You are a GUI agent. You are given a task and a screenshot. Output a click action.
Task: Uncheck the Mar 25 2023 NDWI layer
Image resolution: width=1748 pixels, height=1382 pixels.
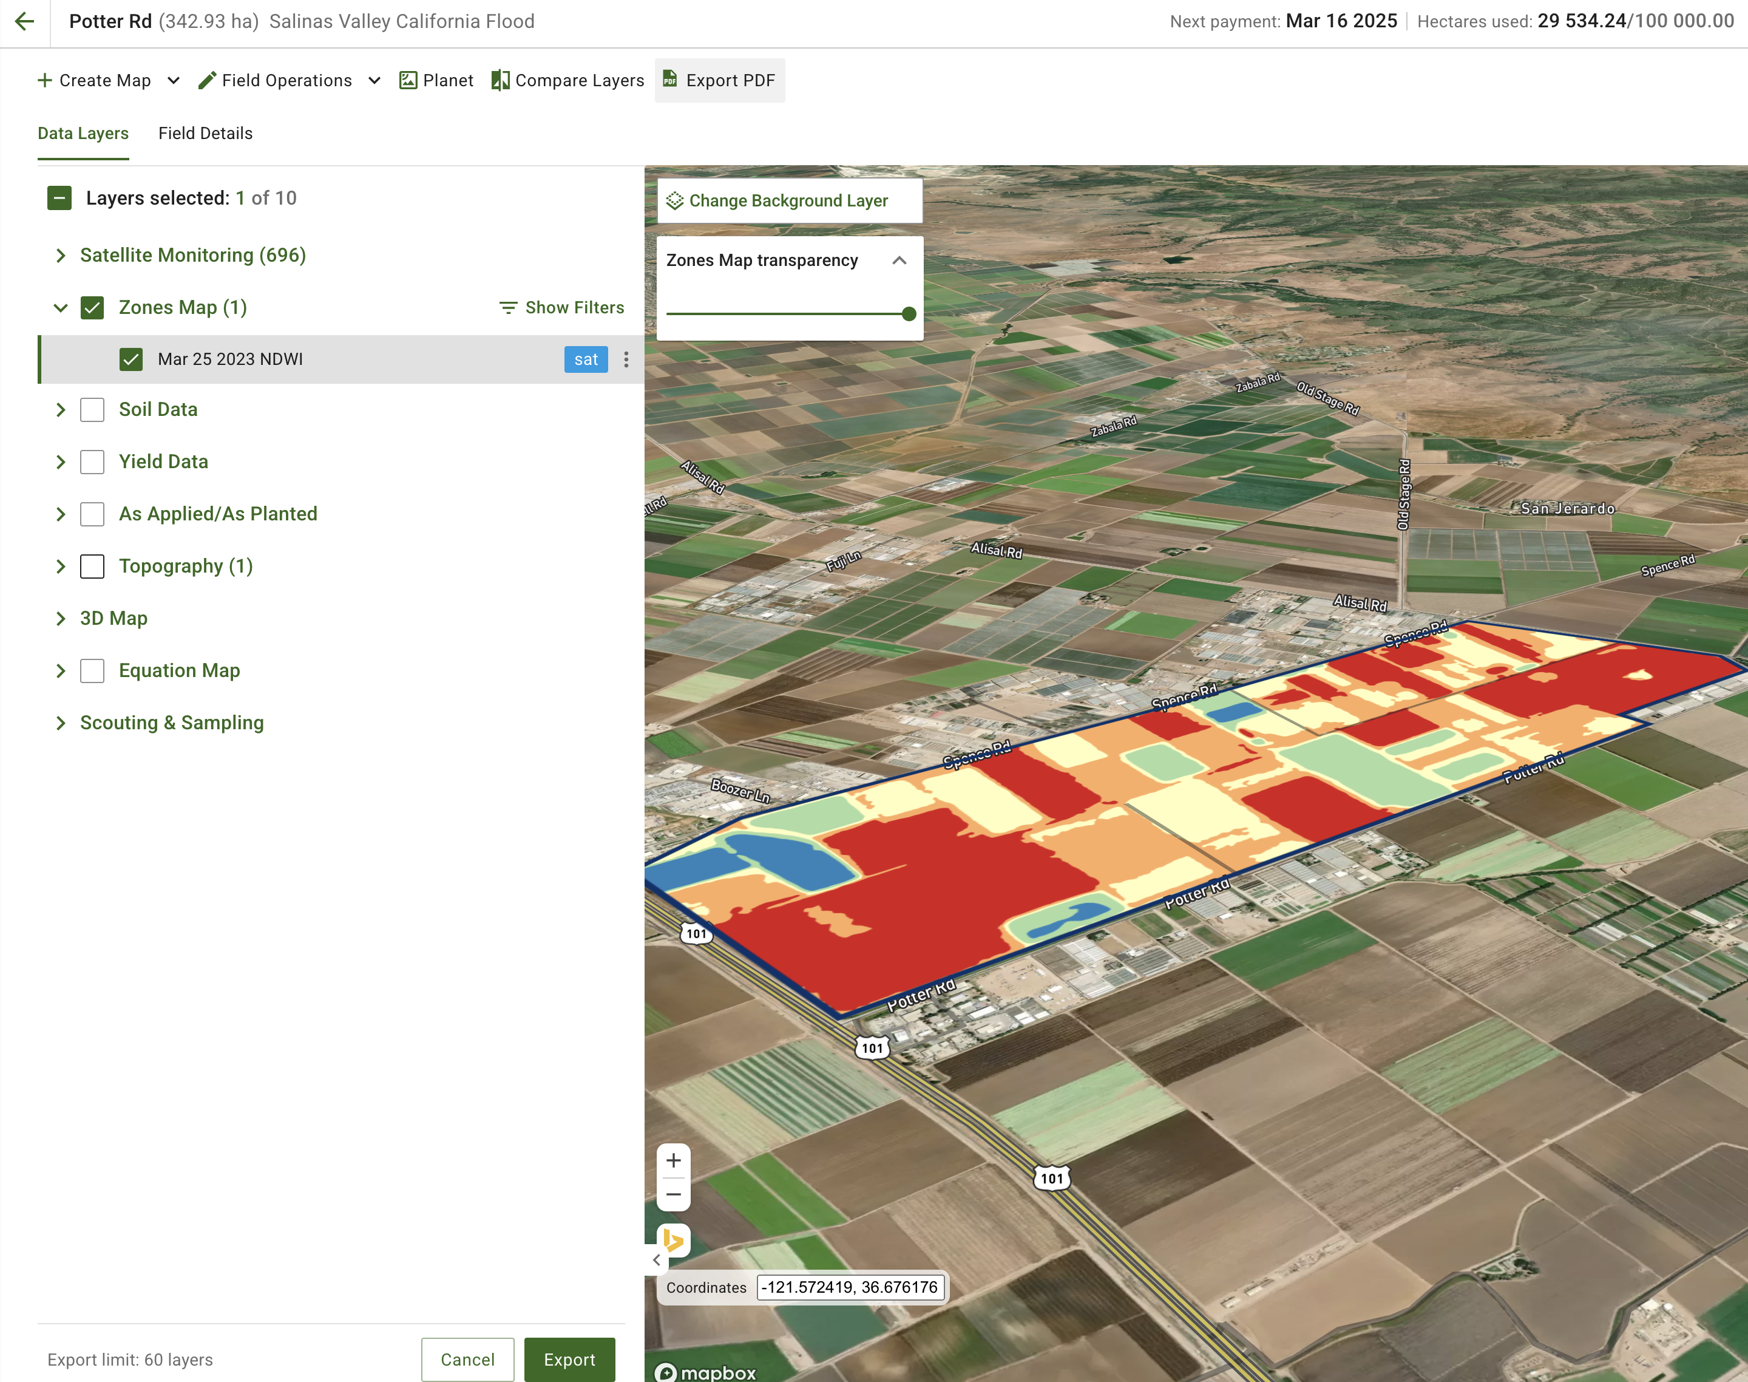131,359
